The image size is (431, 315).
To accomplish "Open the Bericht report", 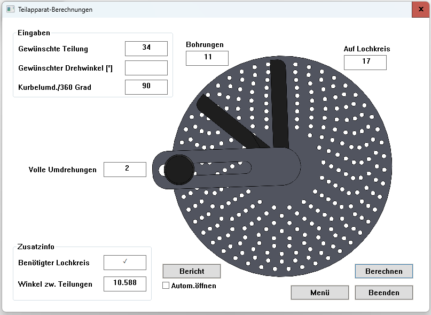I will click(x=191, y=271).
